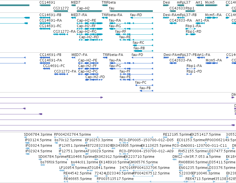Click EST LP10954.5prime
This screenshot has width=236, height=183.
point(62,171)
